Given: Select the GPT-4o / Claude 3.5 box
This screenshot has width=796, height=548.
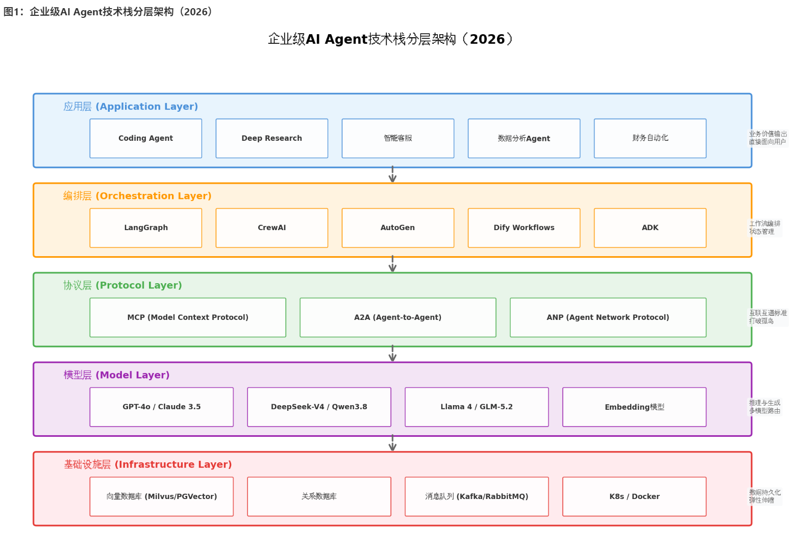Looking at the screenshot, I should (x=162, y=407).
